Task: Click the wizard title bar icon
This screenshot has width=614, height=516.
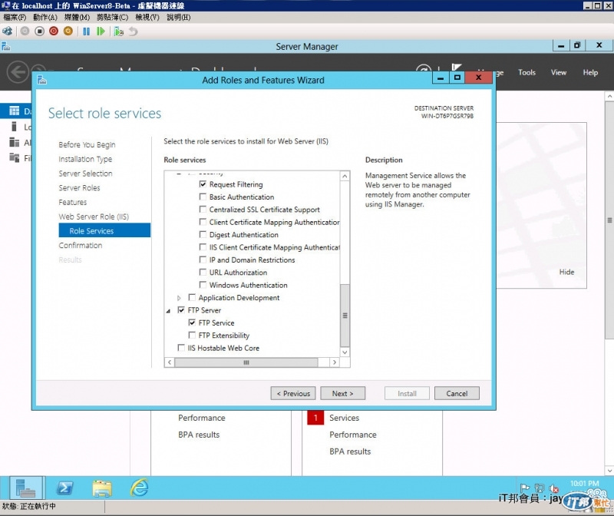Action: click(42, 80)
